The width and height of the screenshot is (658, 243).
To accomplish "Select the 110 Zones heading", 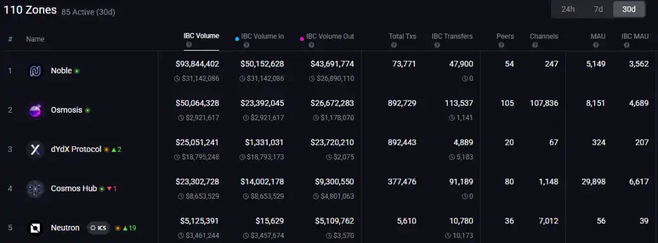I will (x=30, y=10).
